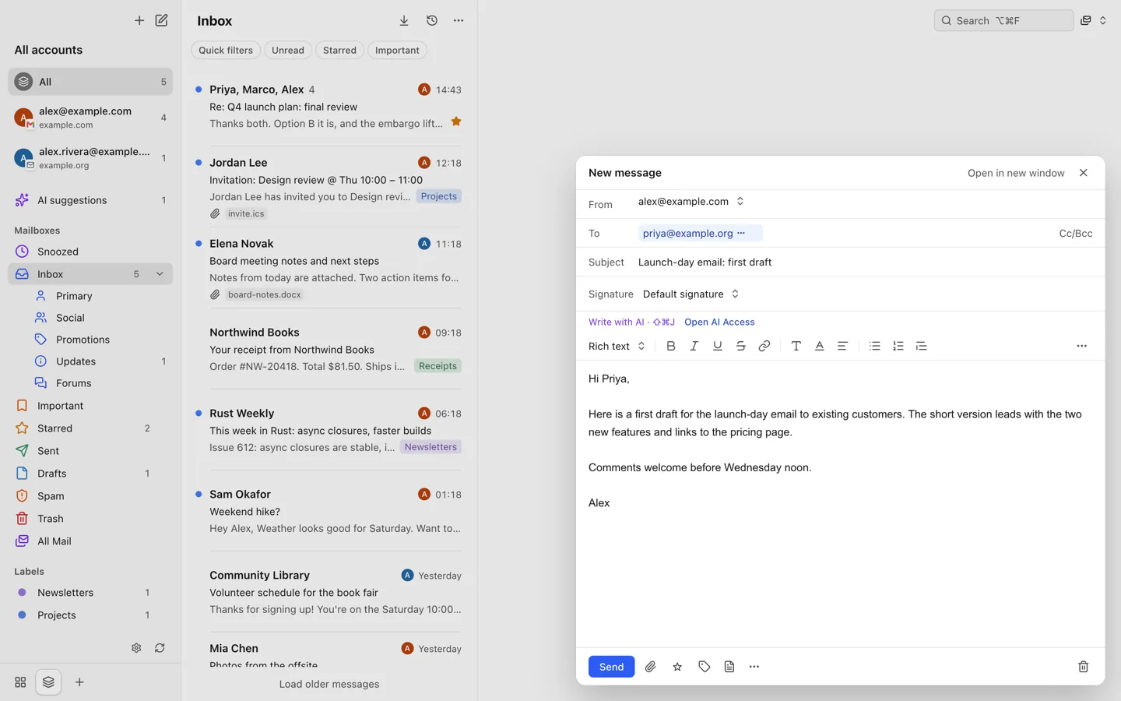Open the From account dropdown
Image resolution: width=1121 pixels, height=701 pixels.
point(691,201)
